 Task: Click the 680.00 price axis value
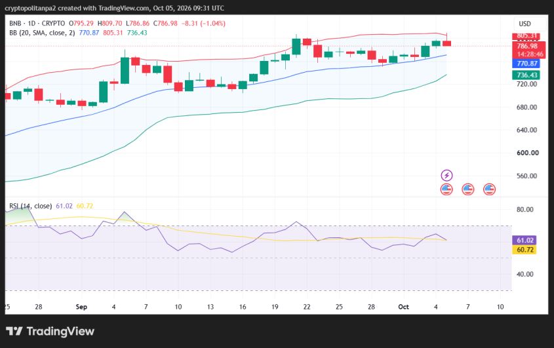pos(526,107)
